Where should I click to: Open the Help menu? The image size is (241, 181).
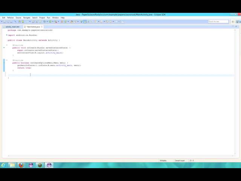coord(63,18)
